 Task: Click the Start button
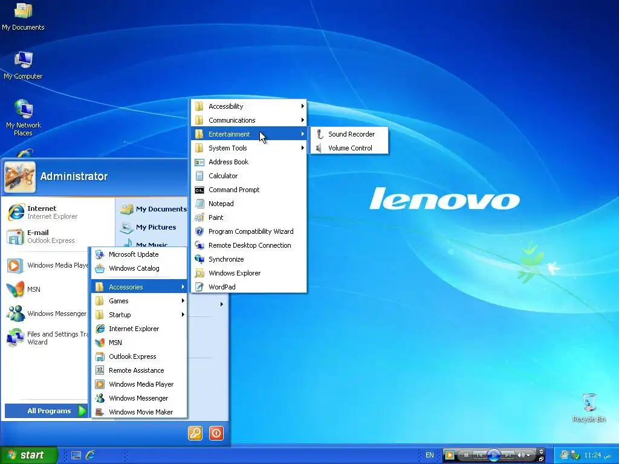(28, 456)
